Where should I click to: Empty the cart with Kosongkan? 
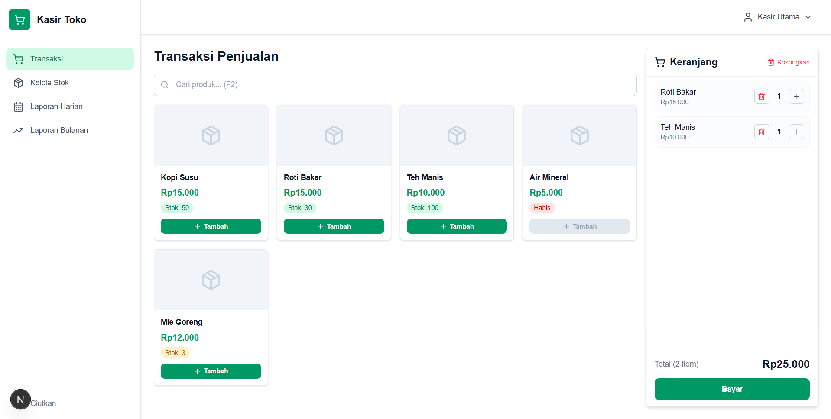tap(789, 62)
